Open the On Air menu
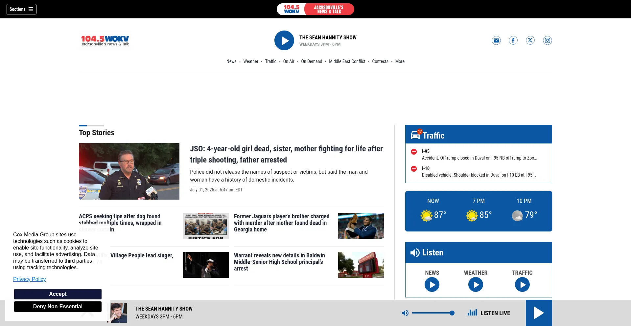The height and width of the screenshot is (326, 631). [x=289, y=61]
